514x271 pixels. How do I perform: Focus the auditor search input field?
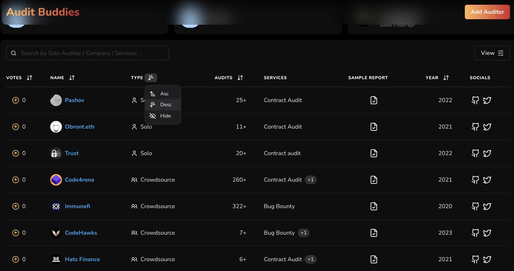[x=87, y=53]
